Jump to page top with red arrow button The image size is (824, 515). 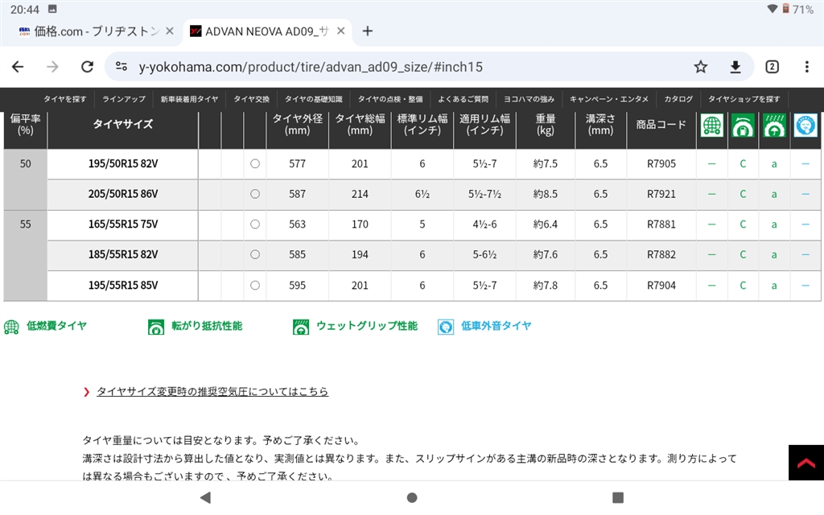806,463
